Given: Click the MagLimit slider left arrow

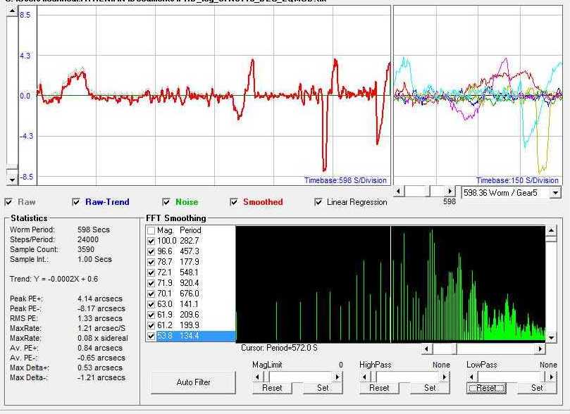Looking at the screenshot, I should (257, 377).
